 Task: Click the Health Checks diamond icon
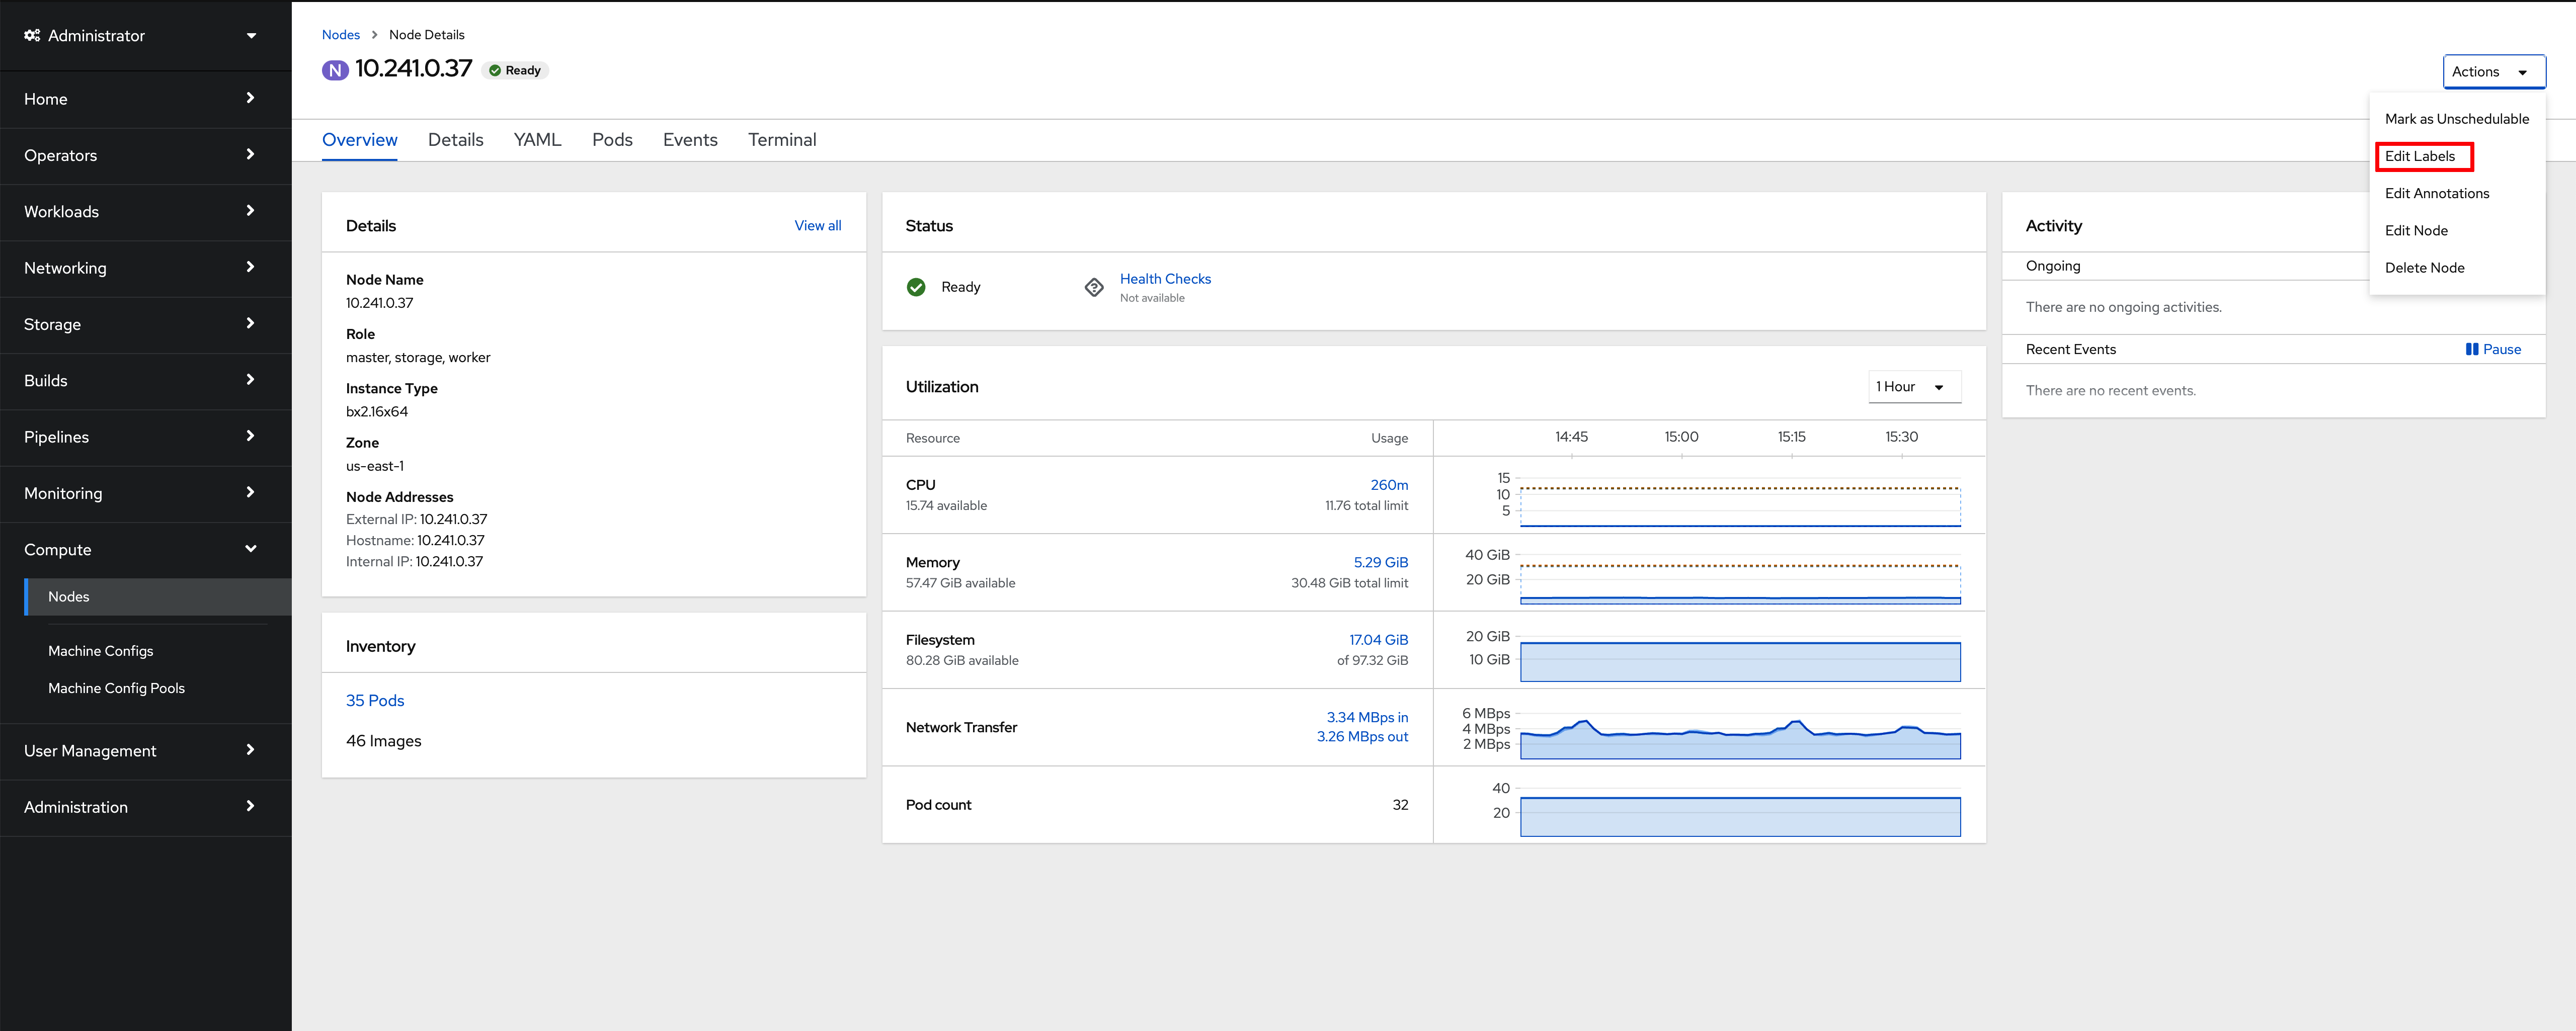pyautogui.click(x=1094, y=287)
